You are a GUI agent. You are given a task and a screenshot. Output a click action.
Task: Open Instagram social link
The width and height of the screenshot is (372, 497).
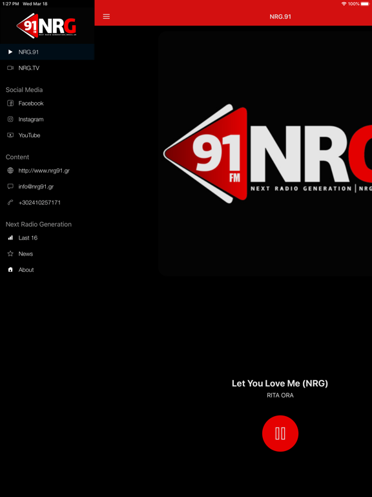click(x=47, y=119)
